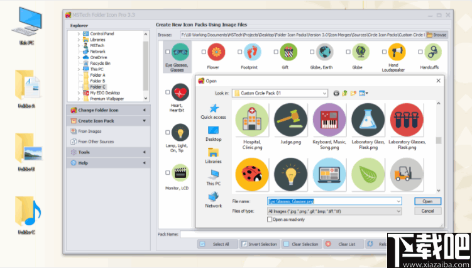Viewport: 472px width, 268px height.
Task: Select the Lamp, Light icon
Action: (180, 132)
